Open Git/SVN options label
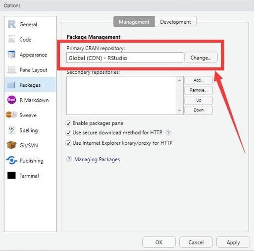 29,145
